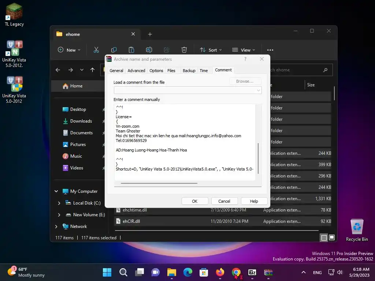Open the weather widget showing 68°F
Image resolution: width=375 pixels, height=281 pixels.
click(x=26, y=272)
